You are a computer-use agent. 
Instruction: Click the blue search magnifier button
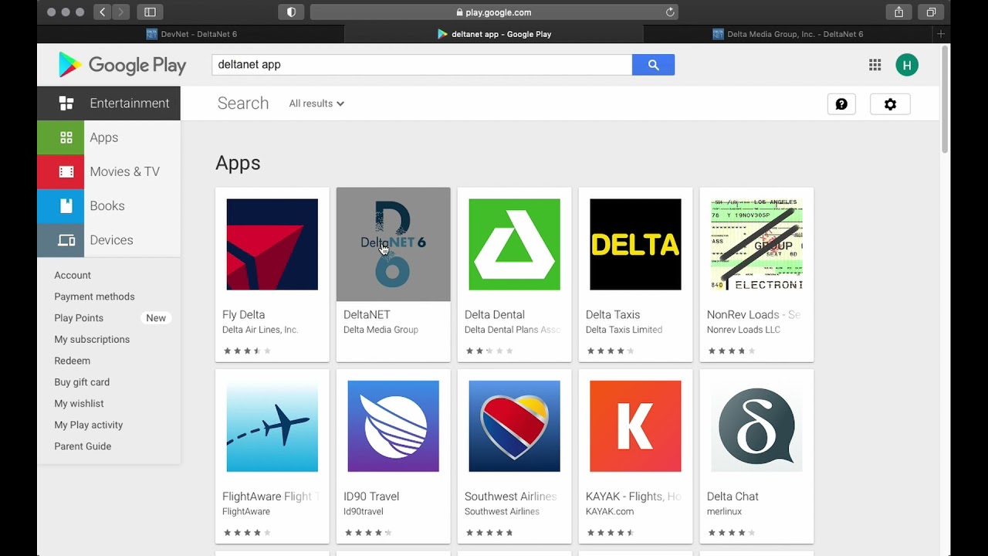click(653, 65)
